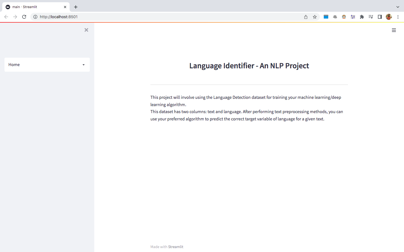Open a new tab with the plus button
The image size is (404, 252).
click(x=76, y=7)
